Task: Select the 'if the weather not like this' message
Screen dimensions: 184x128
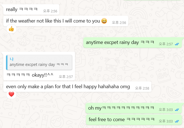Action: tap(66, 21)
